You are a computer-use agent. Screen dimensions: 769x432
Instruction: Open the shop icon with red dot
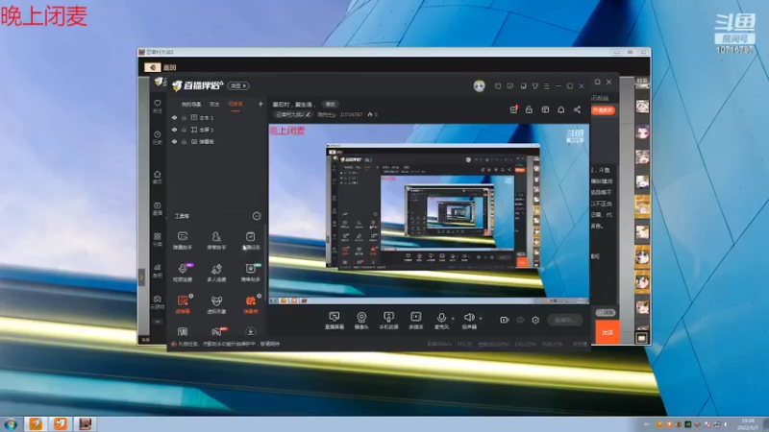tap(513, 109)
